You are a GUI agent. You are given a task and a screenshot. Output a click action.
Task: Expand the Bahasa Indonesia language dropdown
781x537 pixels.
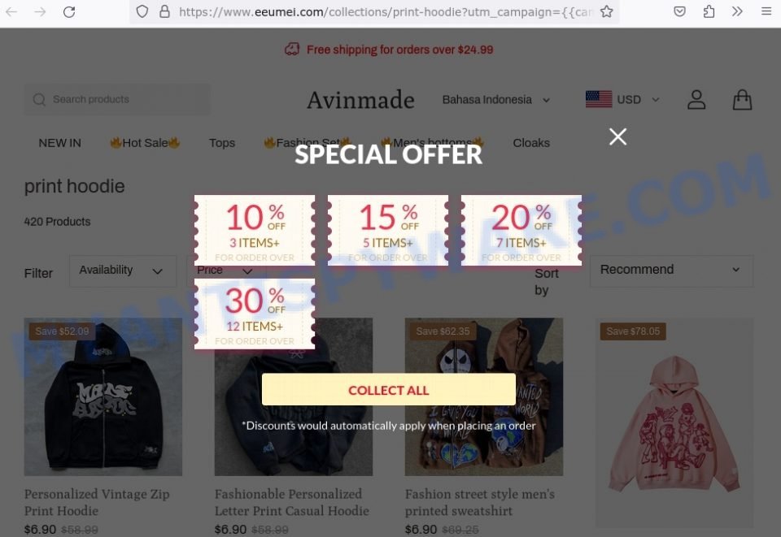point(496,99)
